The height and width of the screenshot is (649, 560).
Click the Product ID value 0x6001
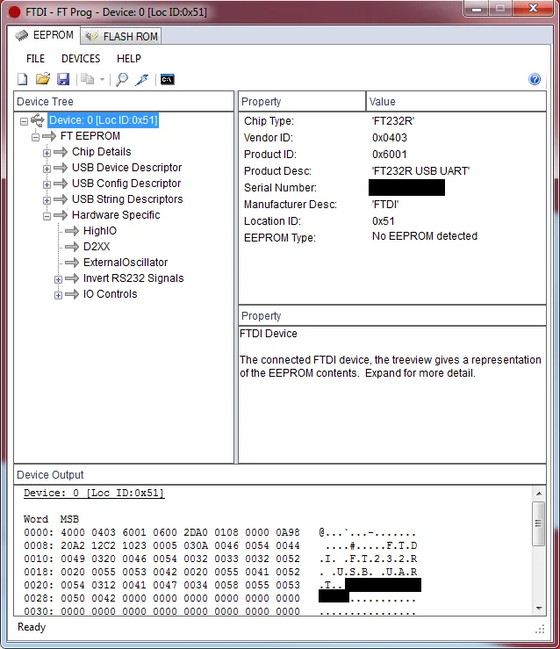(390, 154)
